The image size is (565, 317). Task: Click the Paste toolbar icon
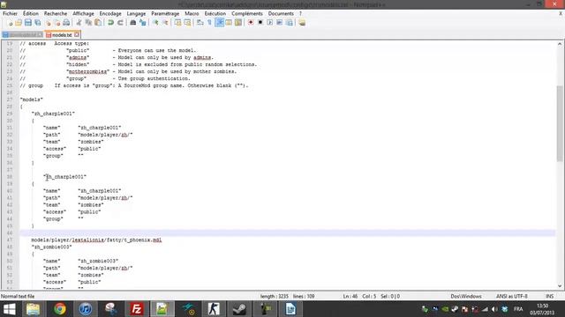(98, 23)
